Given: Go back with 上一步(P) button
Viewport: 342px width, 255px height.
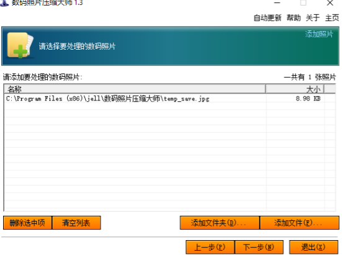Looking at the screenshot, I should tap(210, 247).
